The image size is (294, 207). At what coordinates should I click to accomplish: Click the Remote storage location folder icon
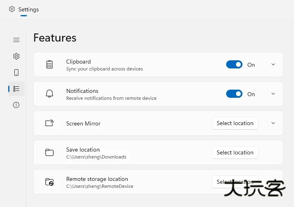click(49, 182)
